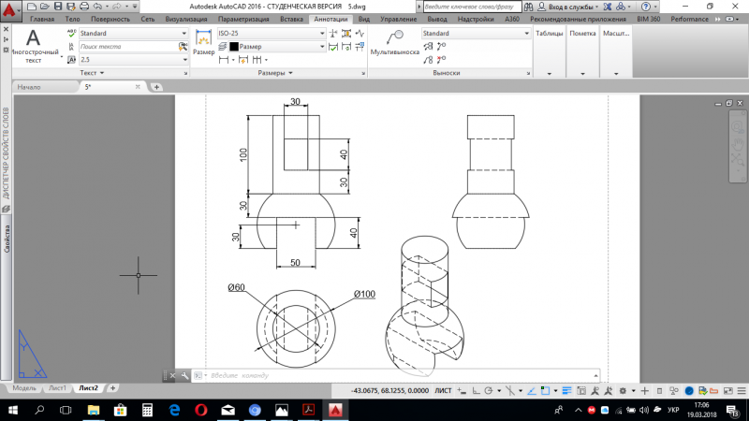
Task: Toggle object snap square icon in status bar
Action: pyautogui.click(x=545, y=390)
